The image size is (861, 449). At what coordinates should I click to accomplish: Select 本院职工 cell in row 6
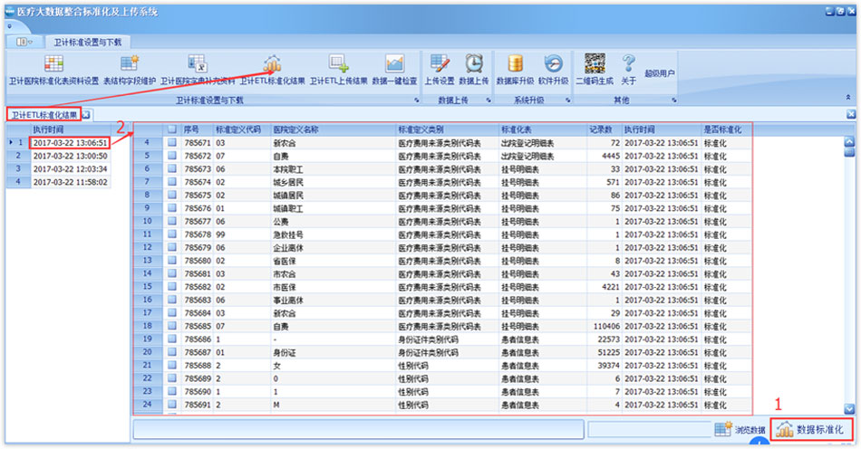333,169
